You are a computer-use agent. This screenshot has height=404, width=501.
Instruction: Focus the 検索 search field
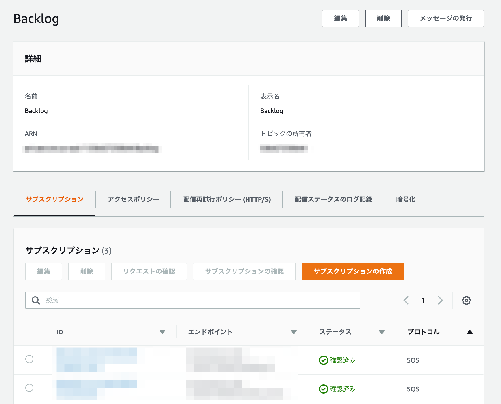(x=193, y=300)
